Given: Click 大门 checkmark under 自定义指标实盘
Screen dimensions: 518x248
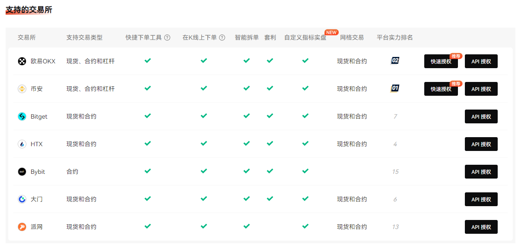Looking at the screenshot, I should [x=305, y=199].
